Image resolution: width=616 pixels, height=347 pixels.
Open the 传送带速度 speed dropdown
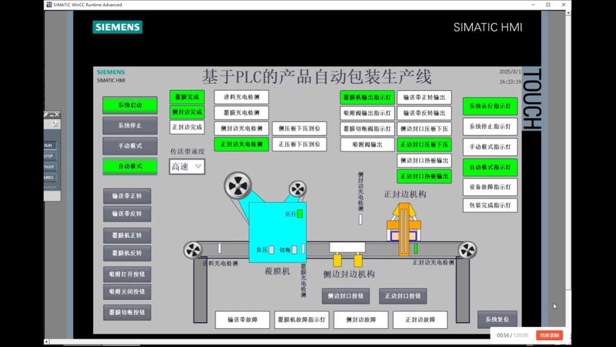(x=187, y=167)
